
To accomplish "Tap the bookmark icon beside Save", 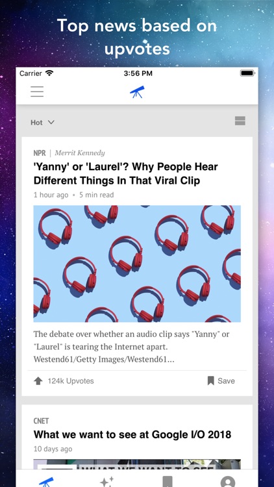I will click(211, 381).
